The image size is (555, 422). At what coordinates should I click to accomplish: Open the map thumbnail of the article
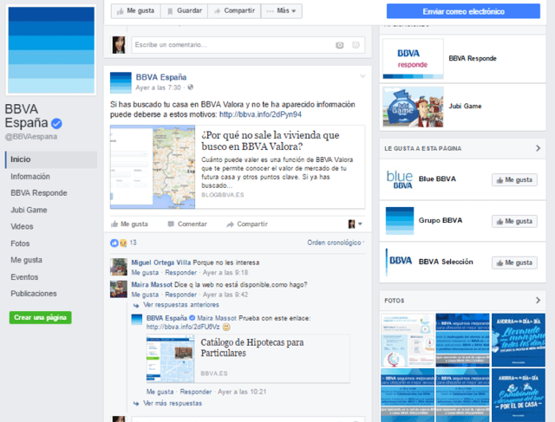tap(153, 167)
